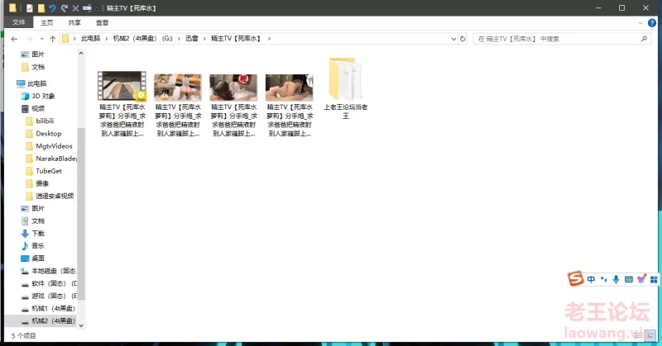Click the Rename icon in quick access toolbar
This screenshot has width=662, height=346.
pos(87,8)
